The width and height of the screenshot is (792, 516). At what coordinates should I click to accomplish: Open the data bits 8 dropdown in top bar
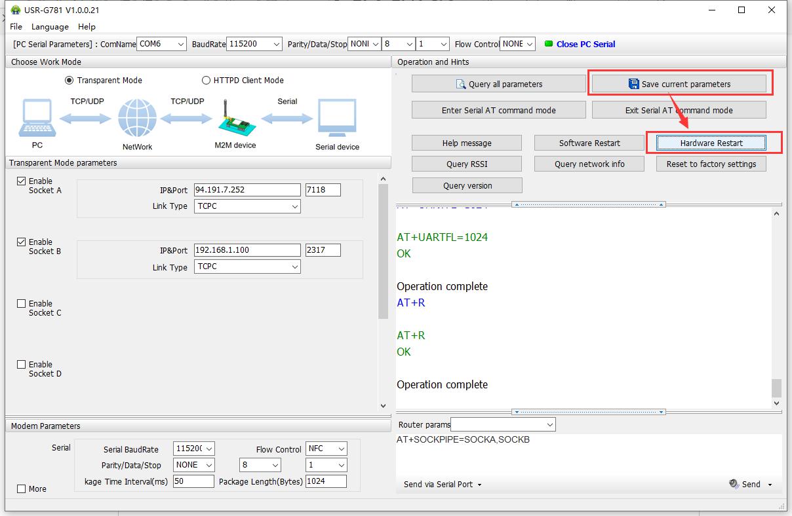pos(399,44)
